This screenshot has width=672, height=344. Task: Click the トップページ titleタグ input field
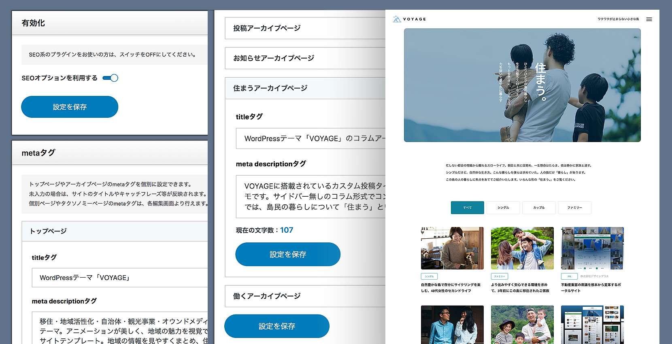(x=119, y=278)
